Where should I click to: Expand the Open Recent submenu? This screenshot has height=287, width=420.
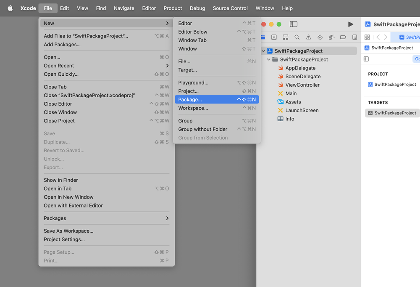click(167, 66)
